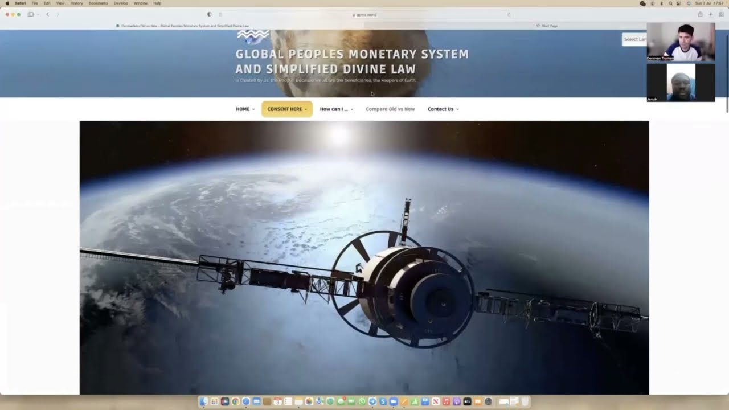Viewport: 729px width, 410px height.
Task: Open Calendar from the Dock
Action: (277, 401)
